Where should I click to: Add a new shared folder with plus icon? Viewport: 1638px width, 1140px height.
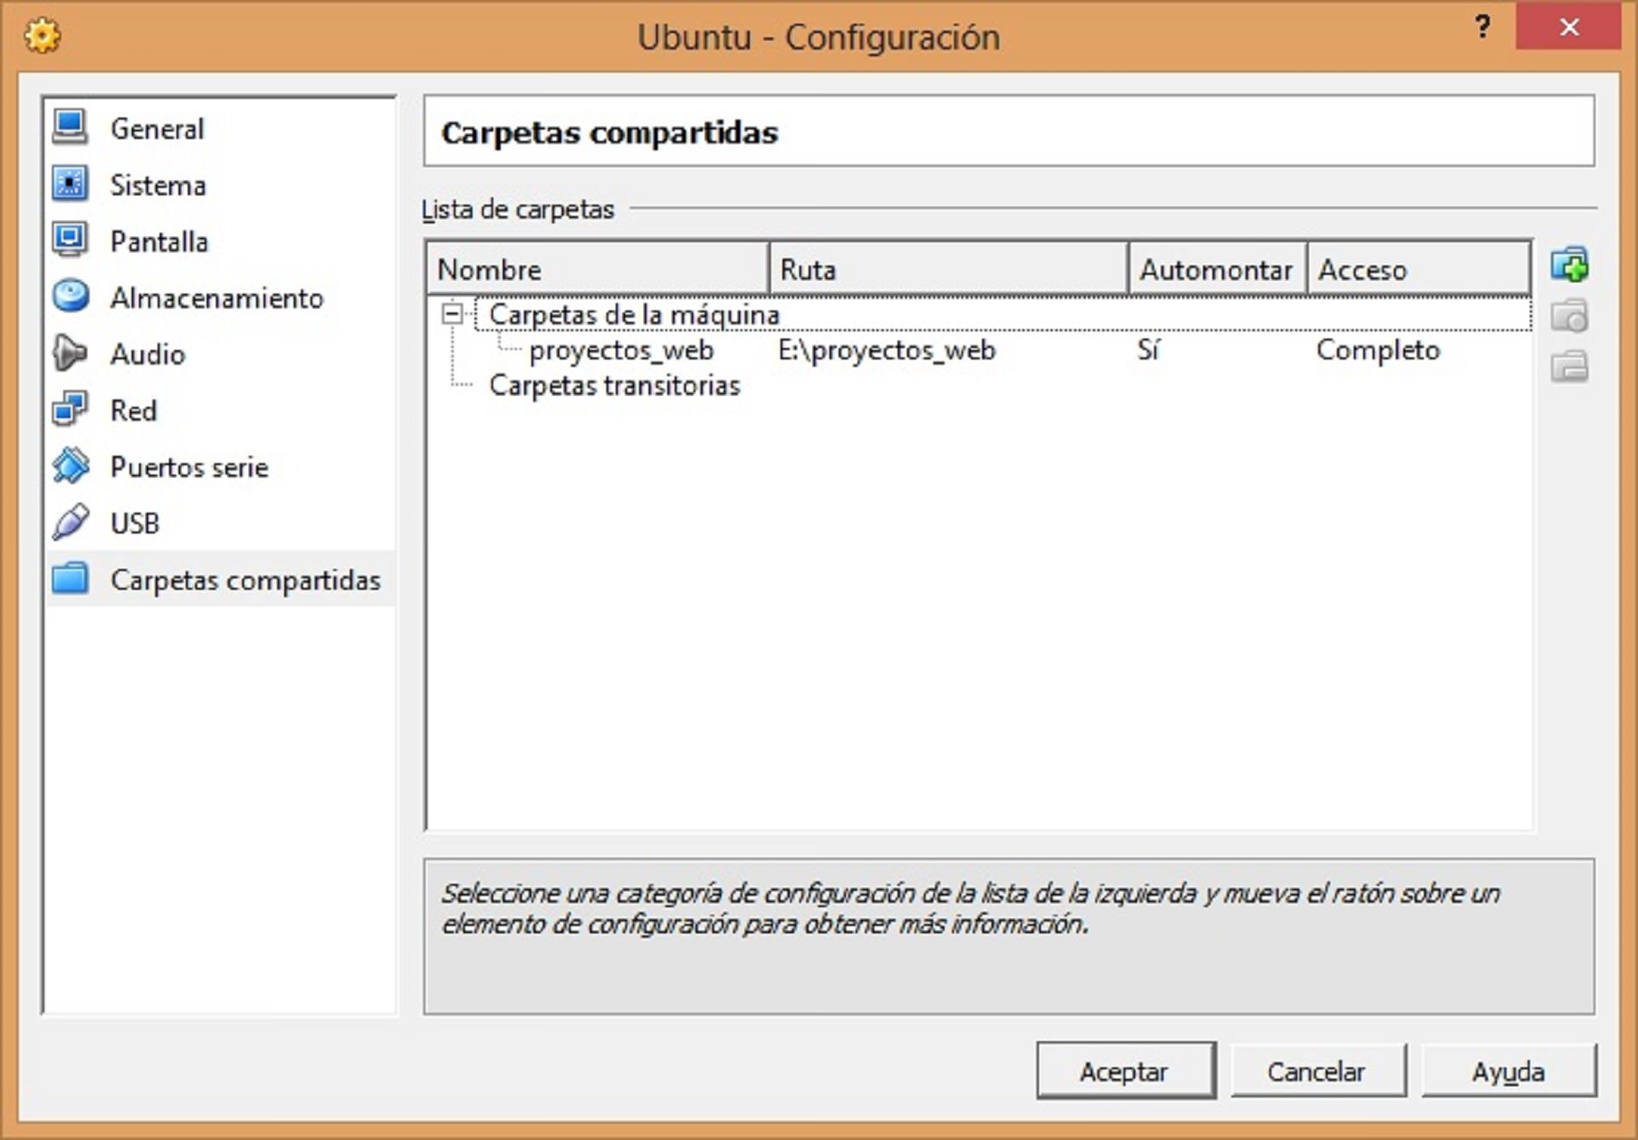tap(1569, 265)
